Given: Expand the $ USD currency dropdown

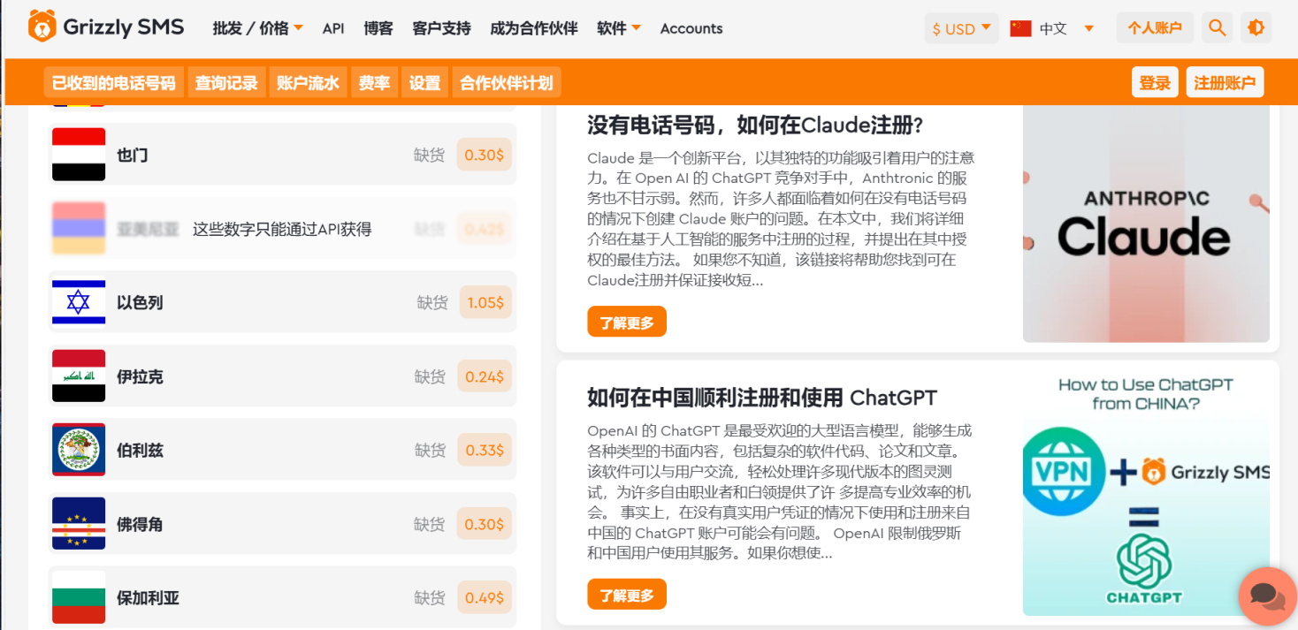Looking at the screenshot, I should click(x=961, y=28).
